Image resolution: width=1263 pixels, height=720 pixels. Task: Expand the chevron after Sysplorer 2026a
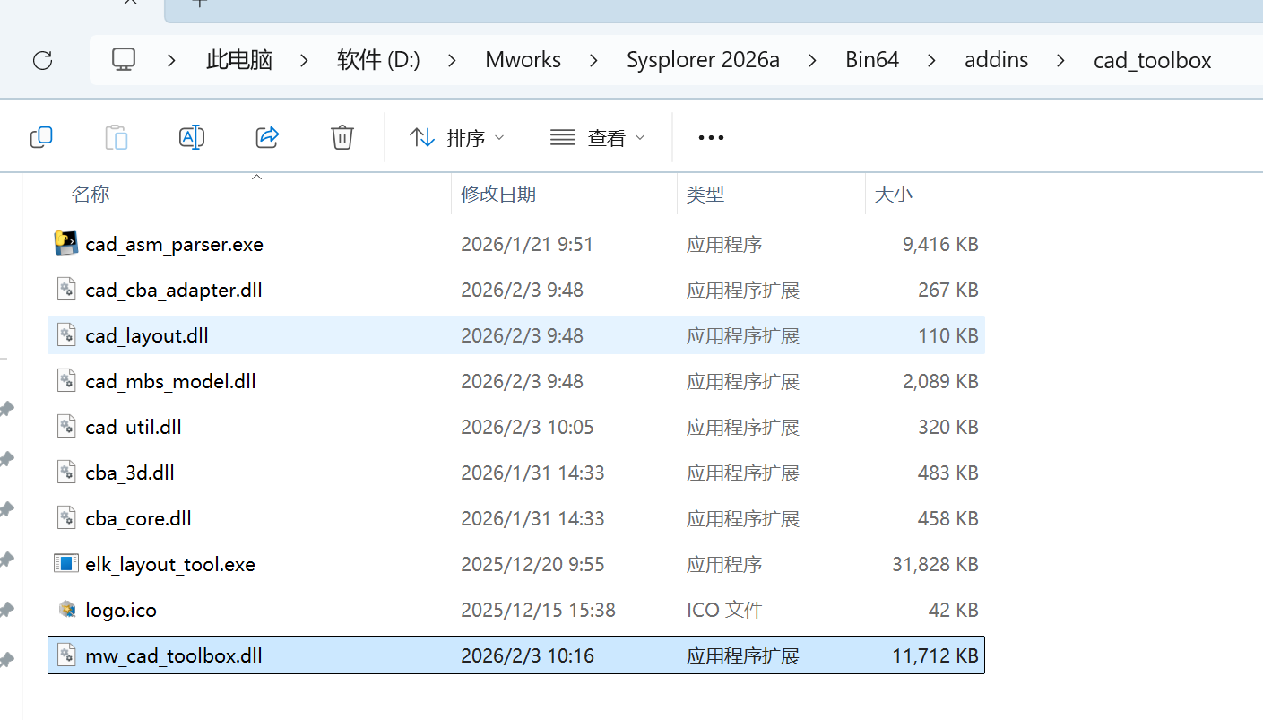click(x=812, y=60)
